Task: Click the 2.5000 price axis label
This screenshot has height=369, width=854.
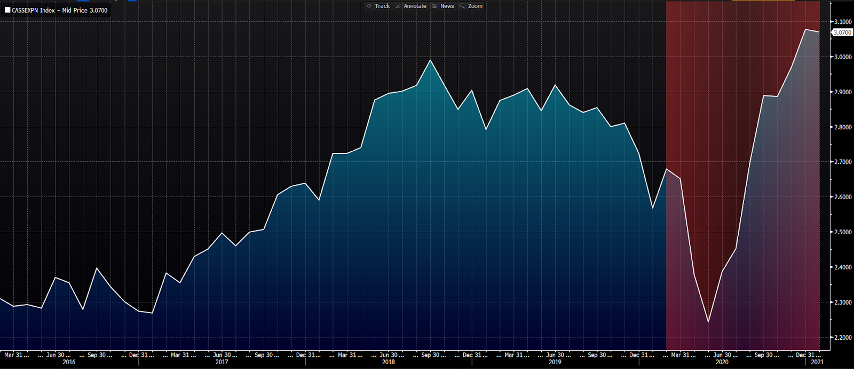Action: point(843,232)
